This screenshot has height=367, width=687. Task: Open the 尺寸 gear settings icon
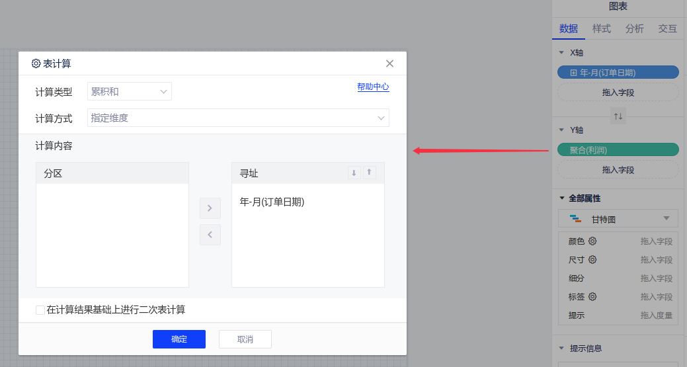(592, 260)
